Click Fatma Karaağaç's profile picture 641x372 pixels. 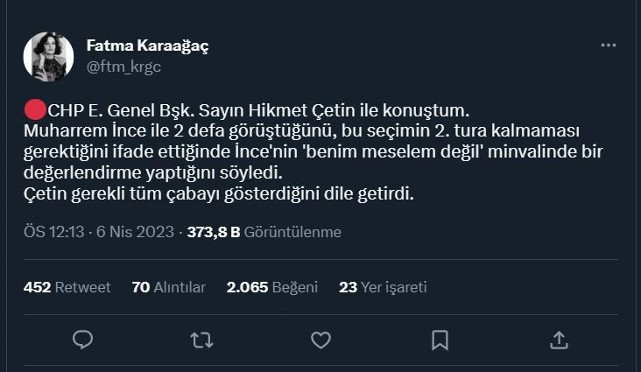click(48, 56)
